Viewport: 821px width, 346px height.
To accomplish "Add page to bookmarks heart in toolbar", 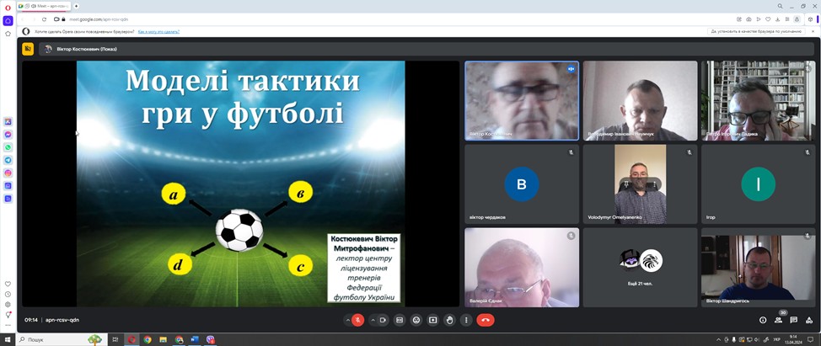I will point(768,19).
